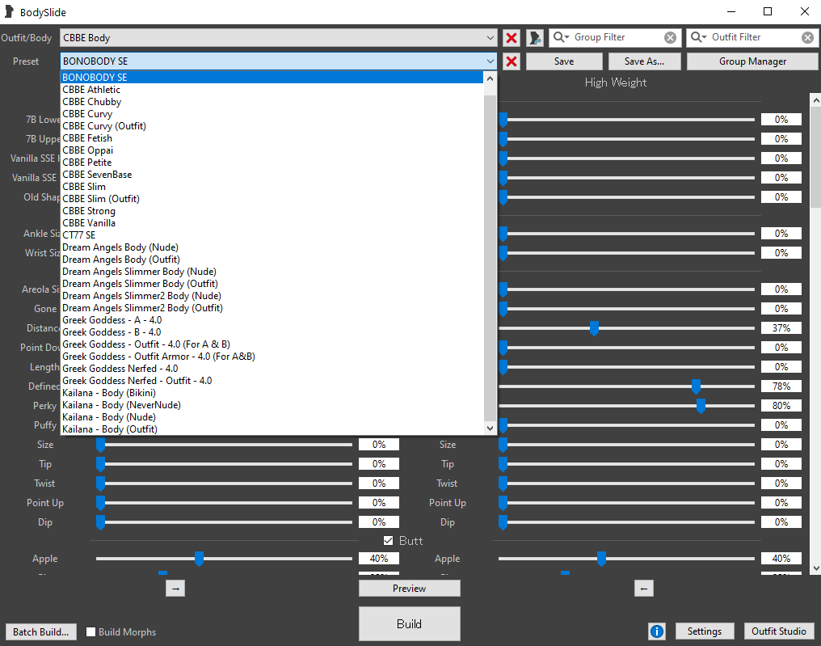
Task: Delete the BONOBODY SE preset with red X
Action: pos(512,61)
